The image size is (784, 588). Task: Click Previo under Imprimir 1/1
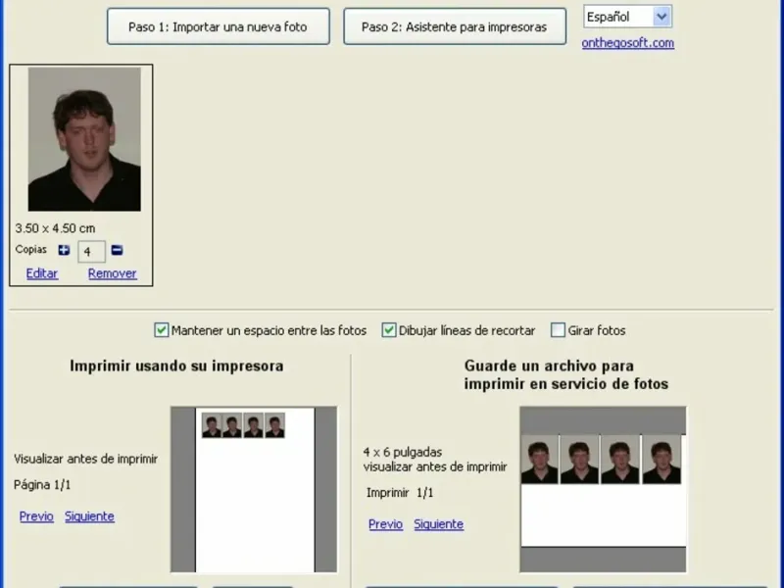coord(385,524)
